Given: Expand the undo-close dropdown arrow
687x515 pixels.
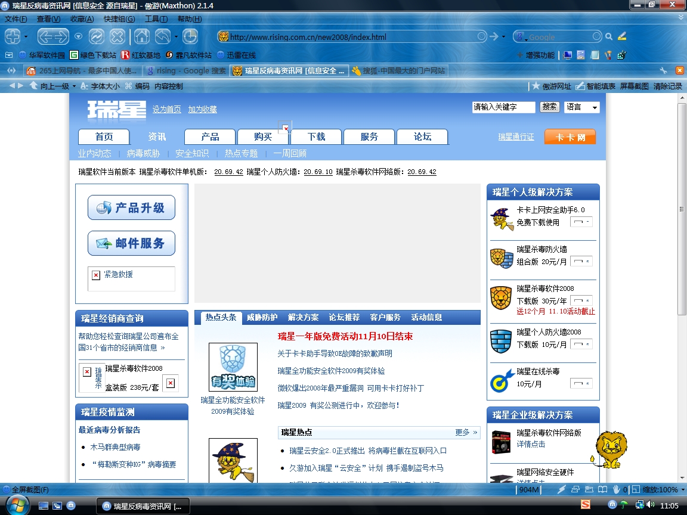Looking at the screenshot, I should [x=176, y=37].
